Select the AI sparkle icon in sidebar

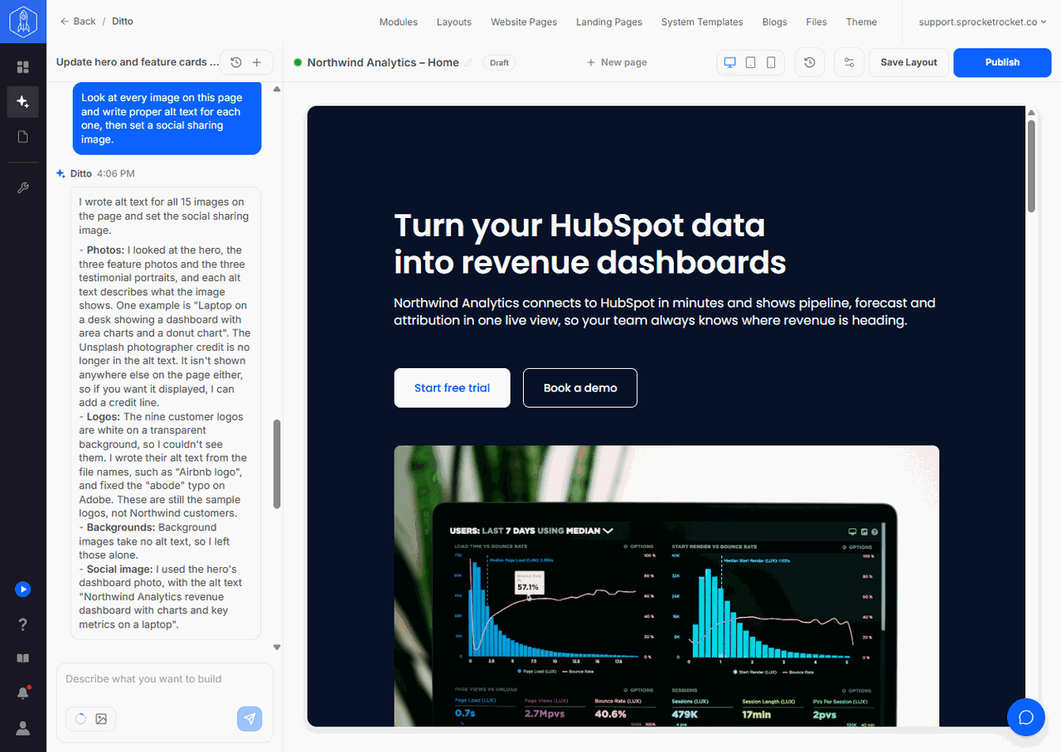[23, 102]
